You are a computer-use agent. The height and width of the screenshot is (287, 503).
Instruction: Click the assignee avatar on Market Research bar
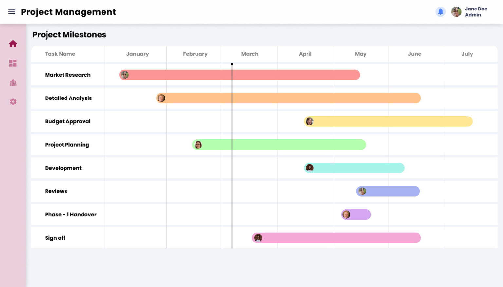[x=125, y=75]
